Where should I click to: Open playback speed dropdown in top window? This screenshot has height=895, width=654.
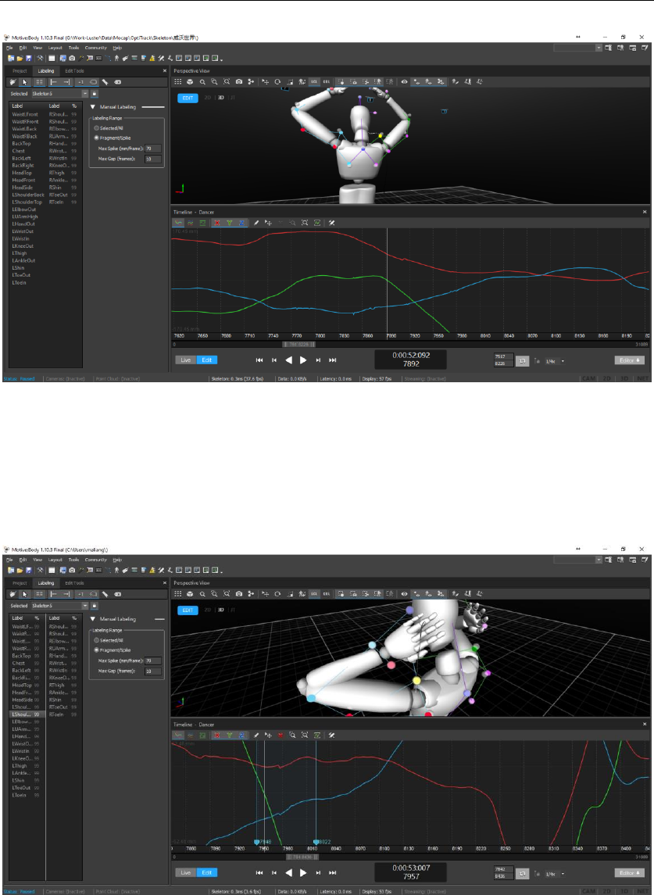pyautogui.click(x=563, y=361)
